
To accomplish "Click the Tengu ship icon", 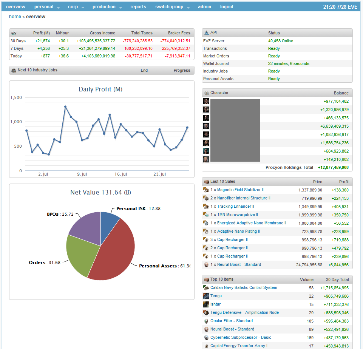I will [x=206, y=296].
